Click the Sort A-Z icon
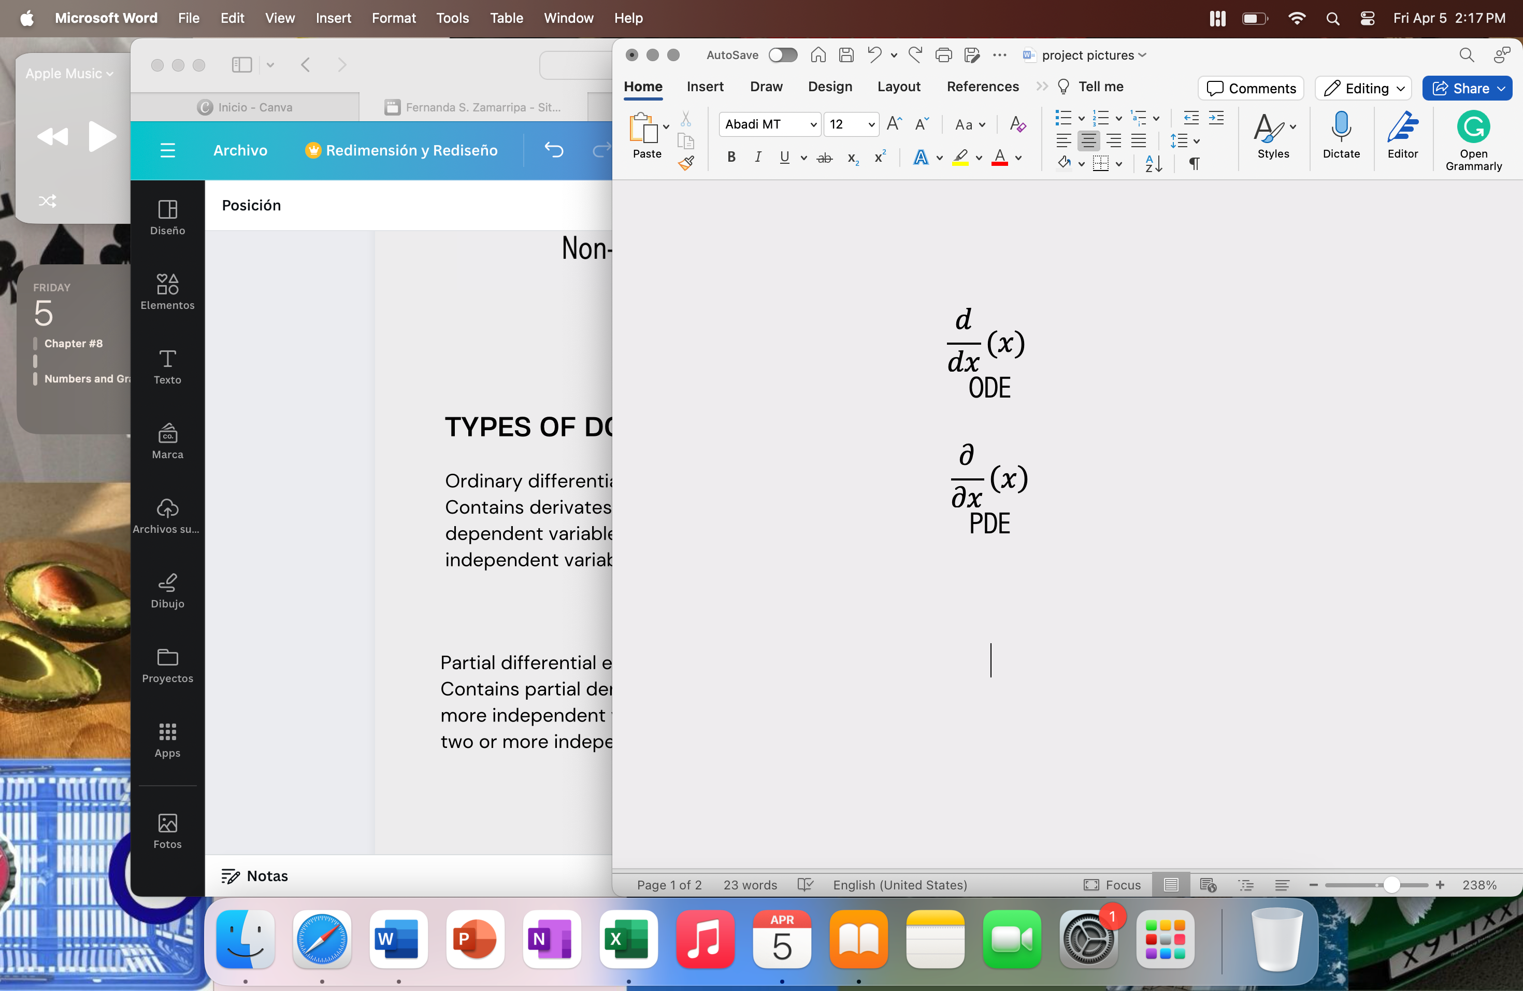Viewport: 1523px width, 991px height. (x=1153, y=163)
